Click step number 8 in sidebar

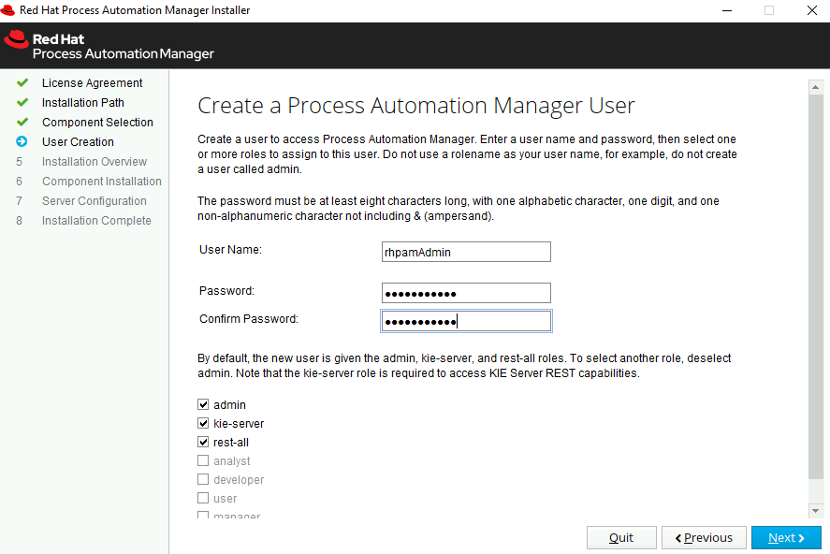coord(19,221)
